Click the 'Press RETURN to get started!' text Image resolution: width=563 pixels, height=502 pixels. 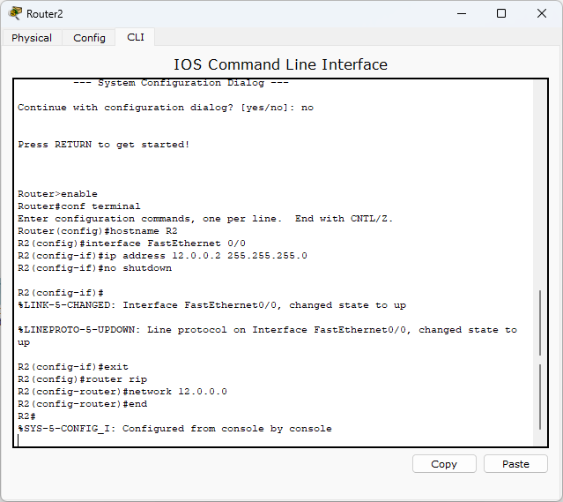pyautogui.click(x=103, y=145)
